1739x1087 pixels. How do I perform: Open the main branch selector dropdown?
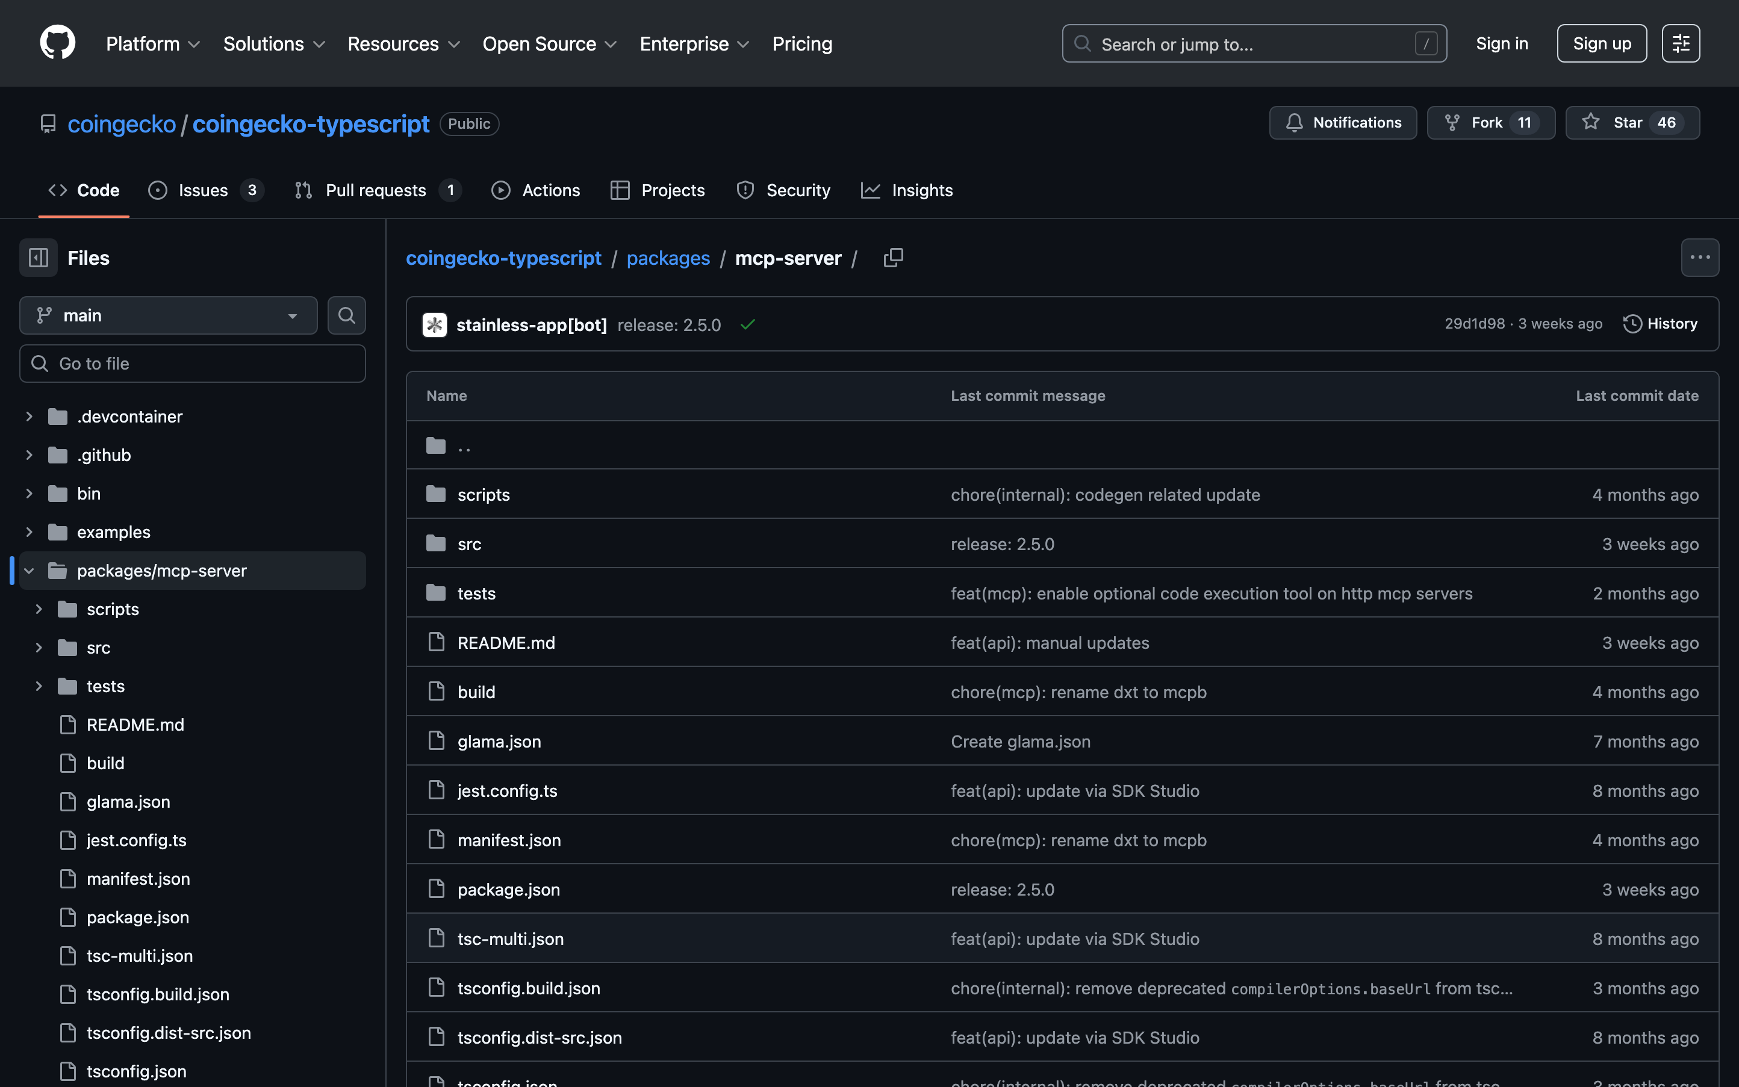[168, 315]
